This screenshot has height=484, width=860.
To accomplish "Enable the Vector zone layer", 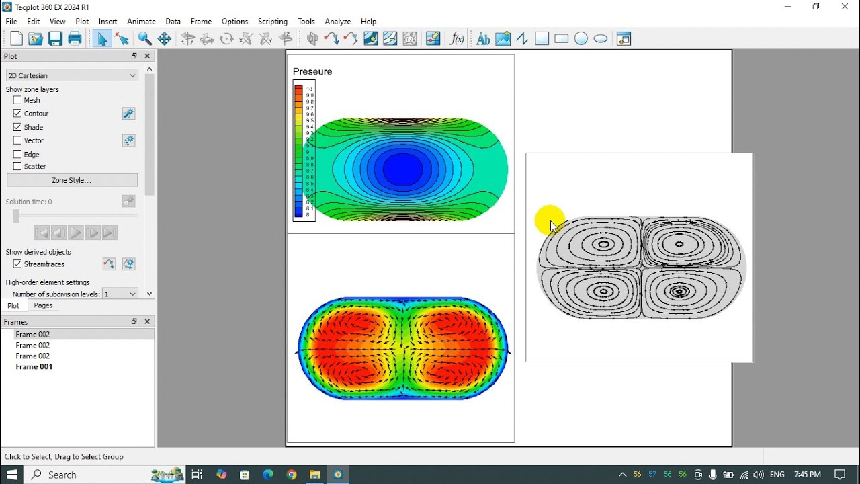I will [x=17, y=140].
